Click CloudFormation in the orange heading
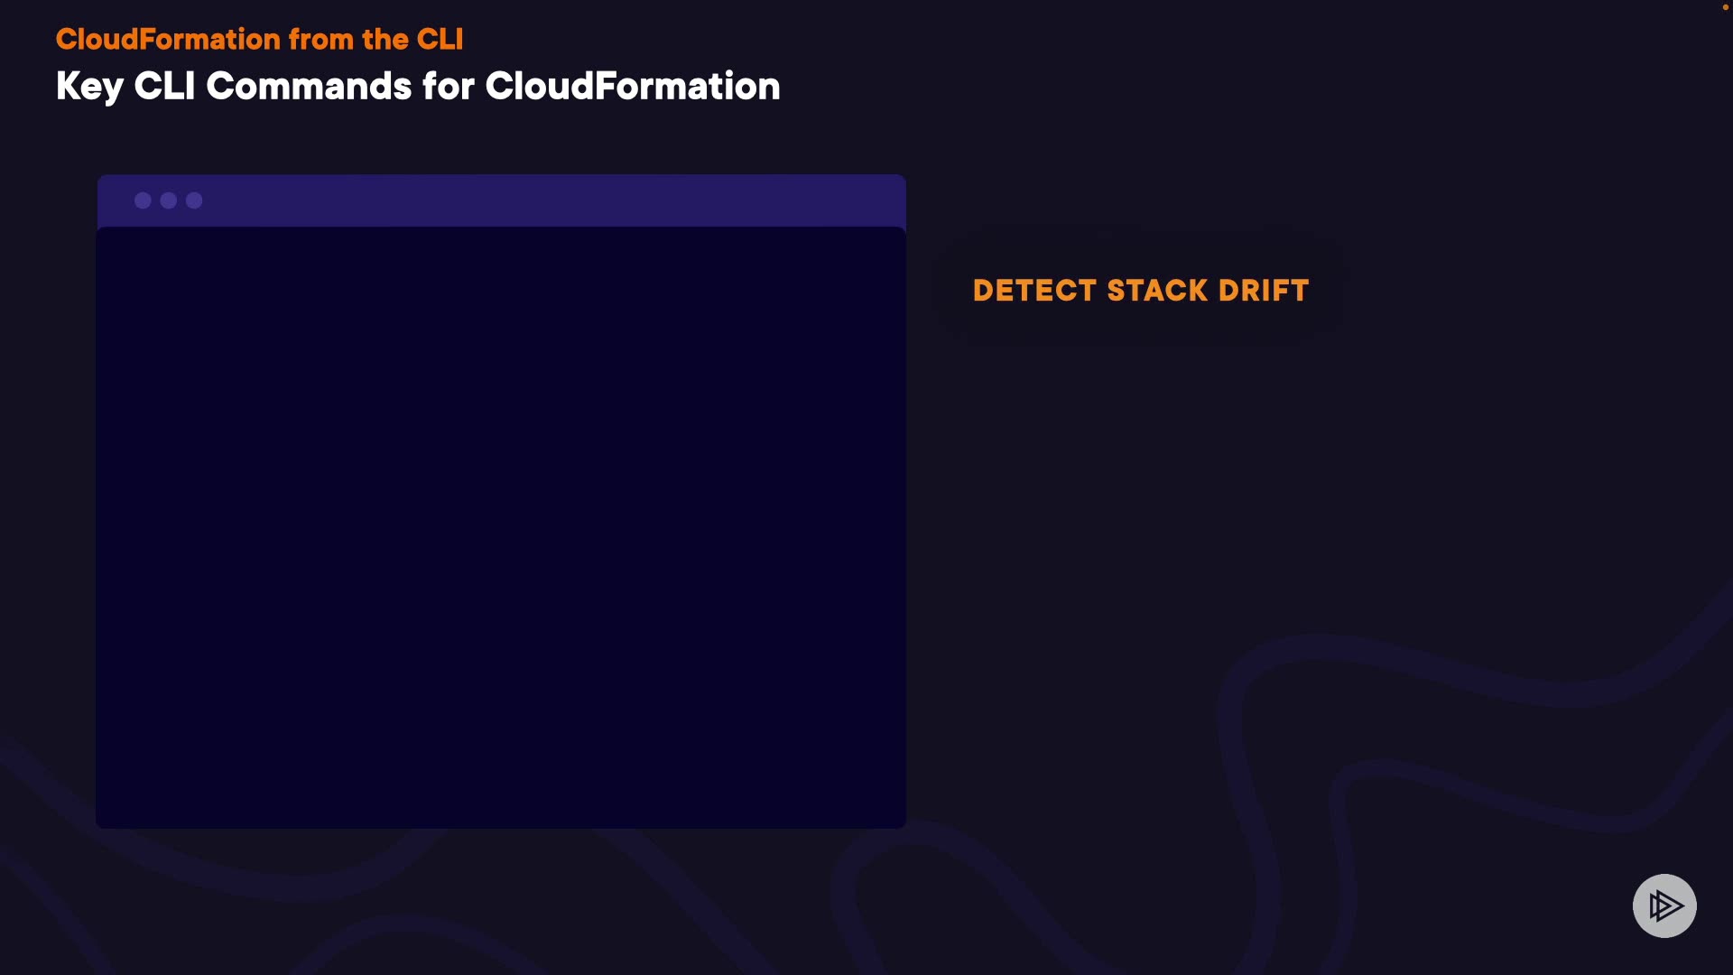 click(x=168, y=40)
